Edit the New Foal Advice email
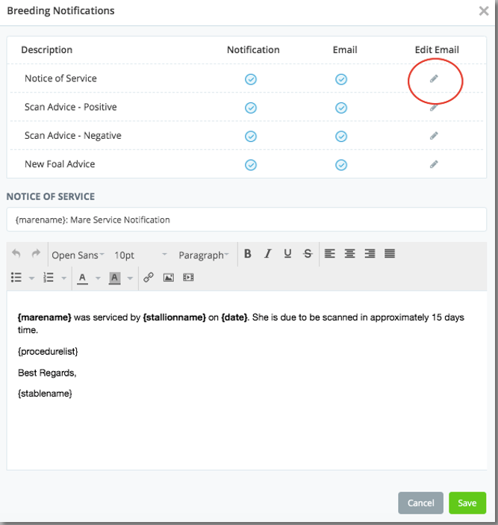 [x=434, y=164]
